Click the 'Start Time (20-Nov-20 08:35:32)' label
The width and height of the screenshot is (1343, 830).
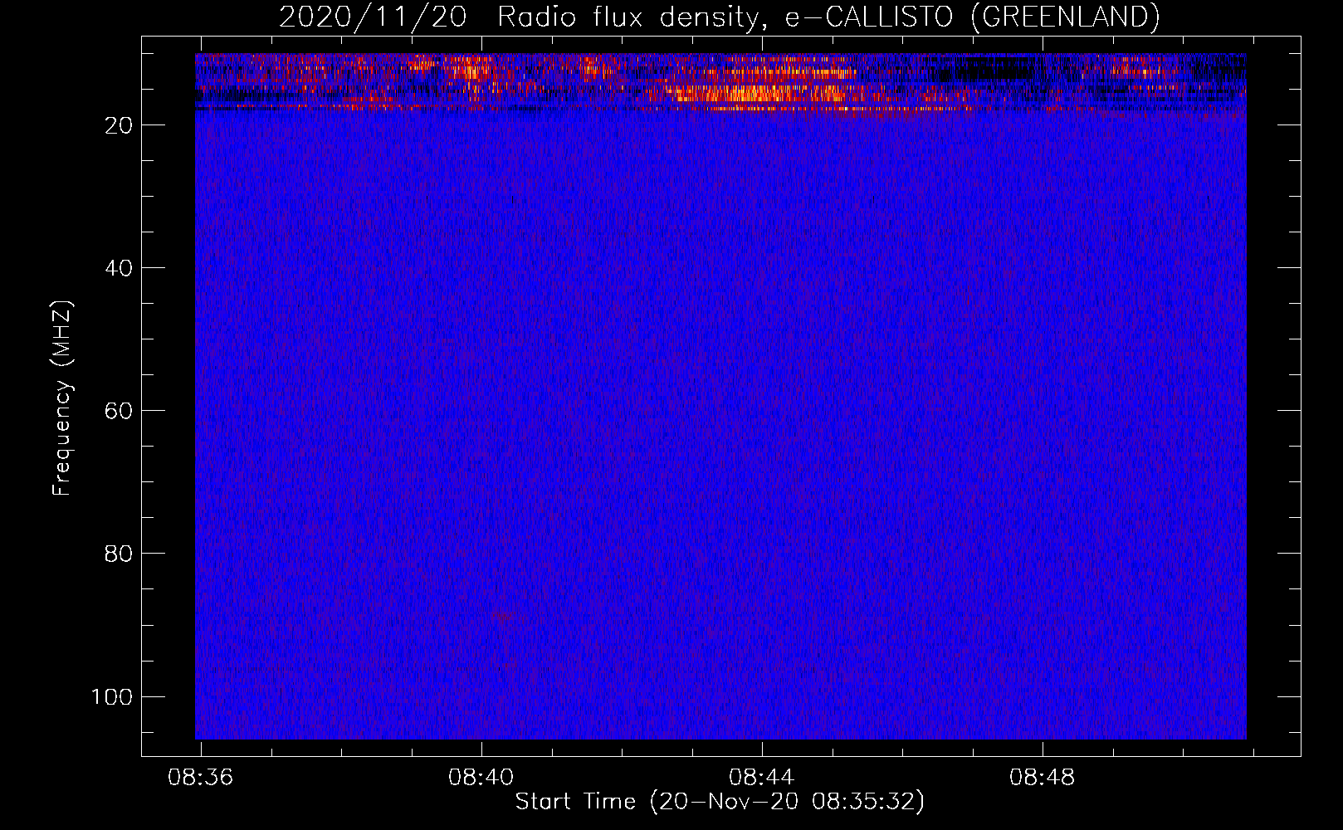[x=720, y=802]
